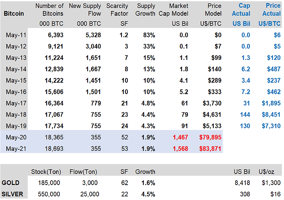Select the blue Cap Actual header

click(x=241, y=10)
